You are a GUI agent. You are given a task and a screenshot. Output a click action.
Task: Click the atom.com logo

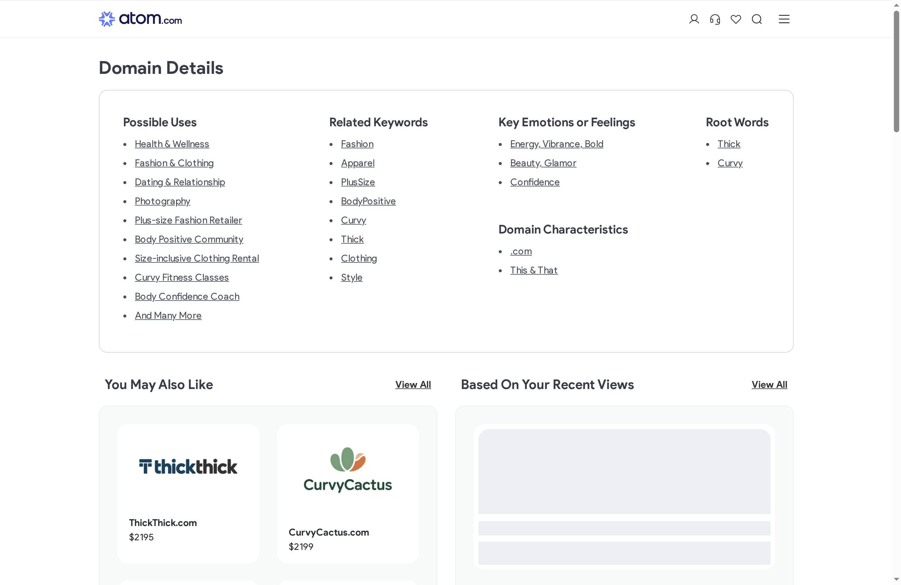pyautogui.click(x=140, y=18)
